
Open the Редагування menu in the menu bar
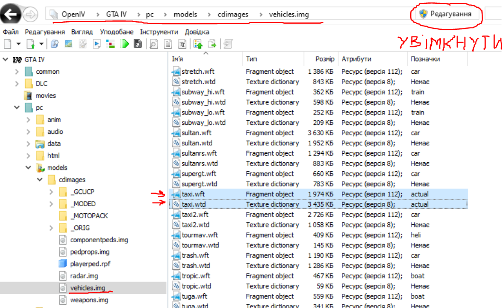pos(45,32)
